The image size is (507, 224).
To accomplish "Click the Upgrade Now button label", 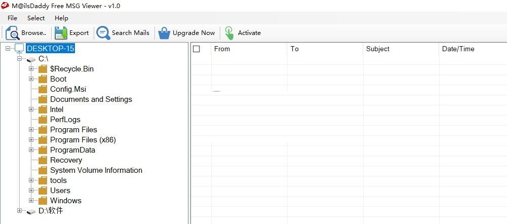I will (x=193, y=33).
